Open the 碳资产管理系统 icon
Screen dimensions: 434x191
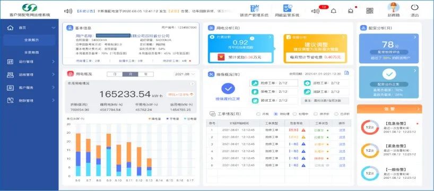click(x=254, y=8)
